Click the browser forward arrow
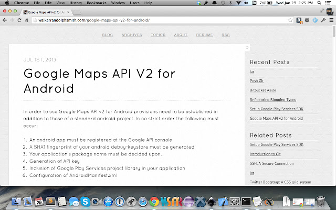The image size is (336, 210). tap(12, 20)
